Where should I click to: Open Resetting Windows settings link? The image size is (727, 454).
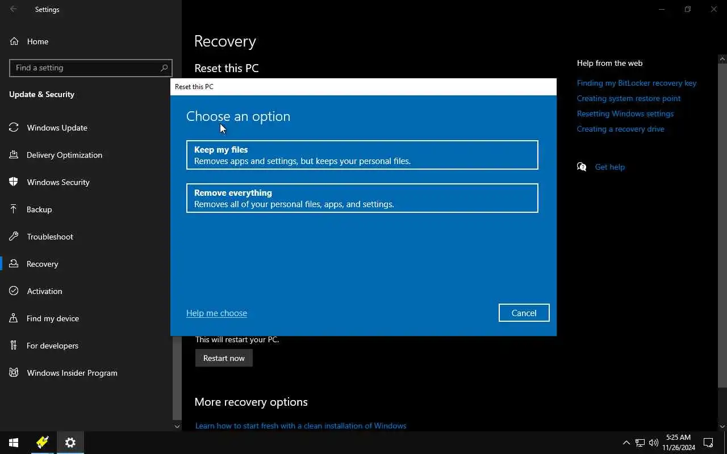[625, 113]
